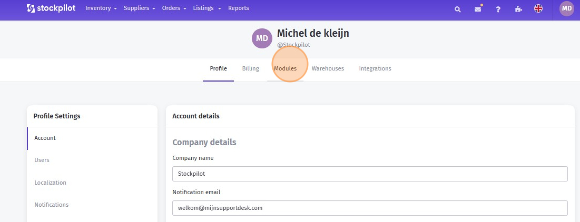580x222 pixels.
Task: Select the Warehouses tab
Action: (x=328, y=68)
